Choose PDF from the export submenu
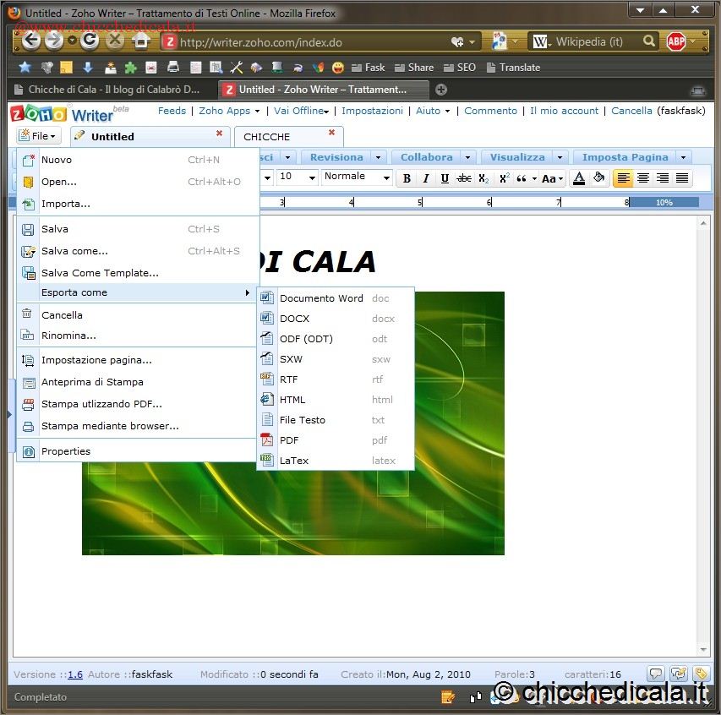Screen dimensions: 721x715 coord(290,440)
